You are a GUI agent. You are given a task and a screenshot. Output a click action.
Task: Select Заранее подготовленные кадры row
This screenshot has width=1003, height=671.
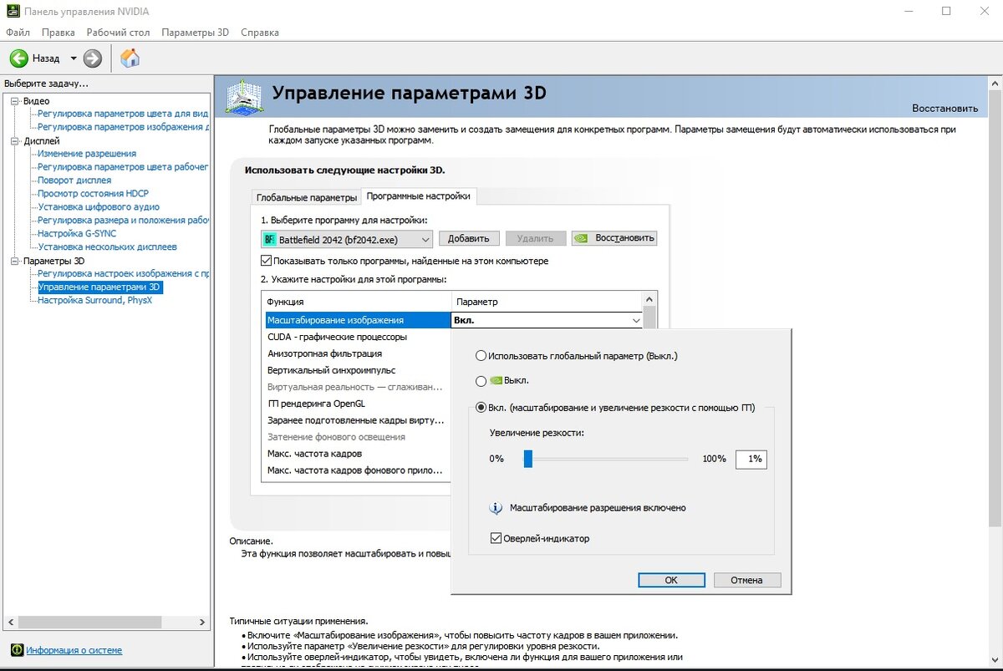[358, 420]
